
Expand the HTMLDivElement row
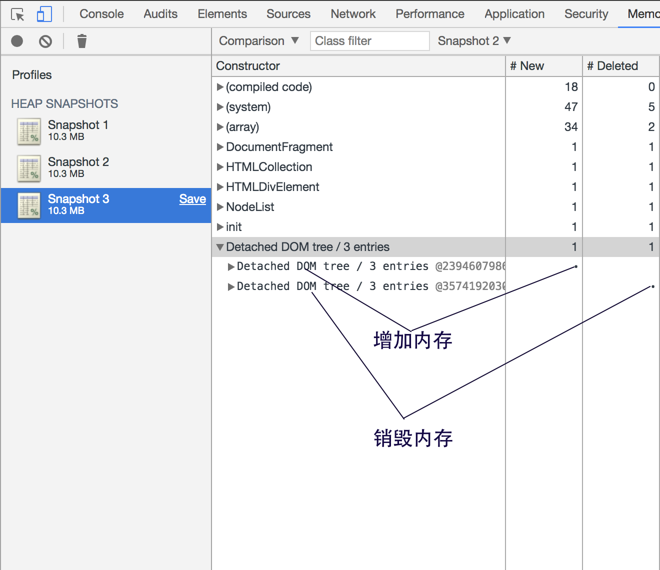coord(220,187)
